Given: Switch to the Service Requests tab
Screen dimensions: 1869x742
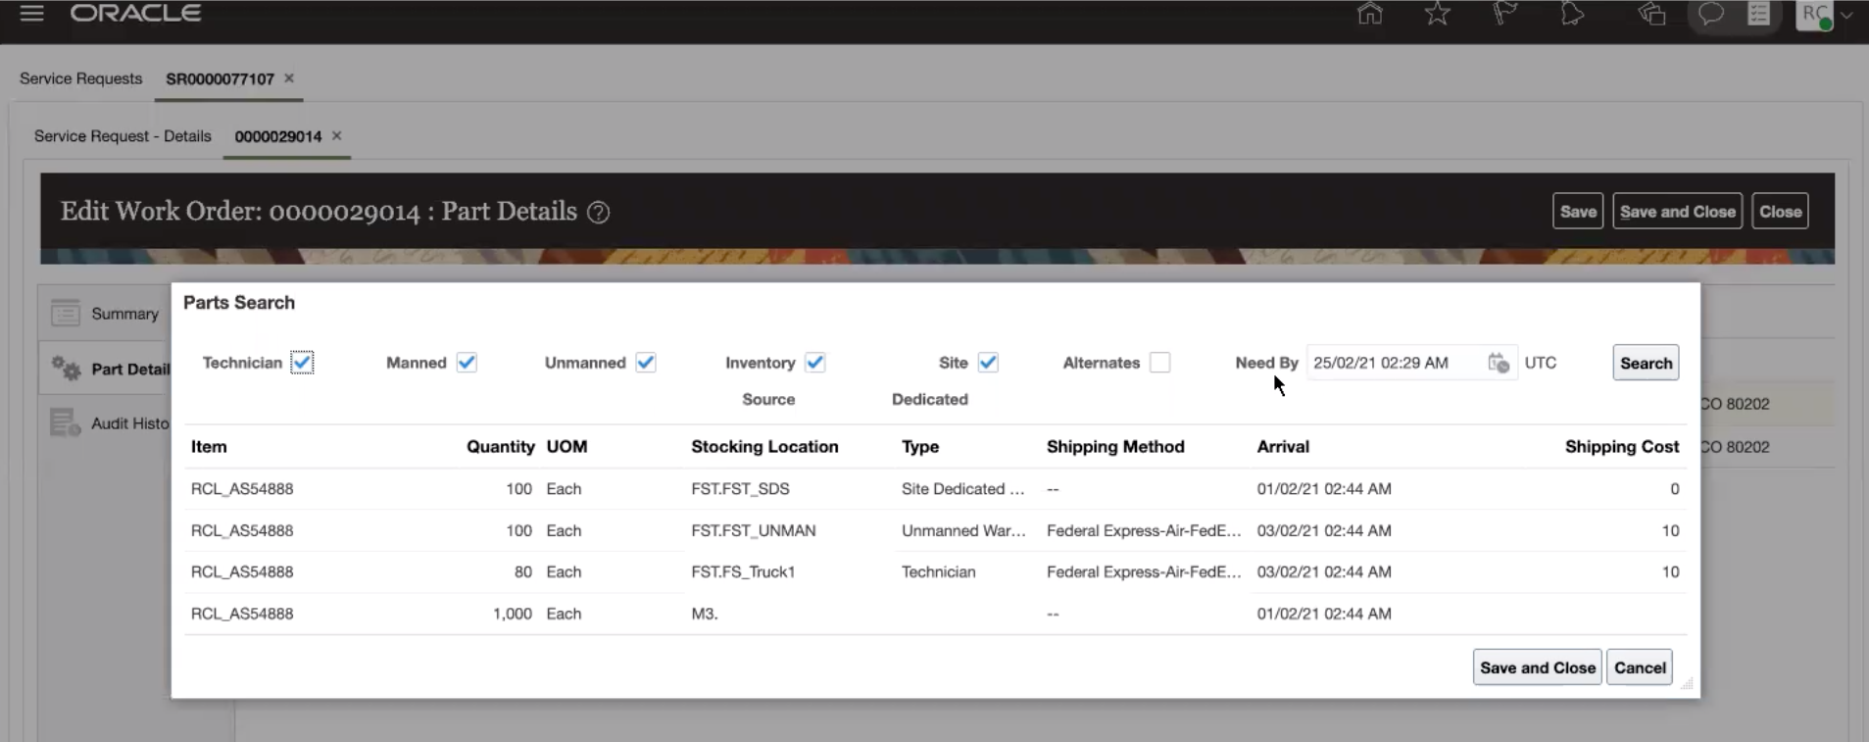Looking at the screenshot, I should coord(81,78).
